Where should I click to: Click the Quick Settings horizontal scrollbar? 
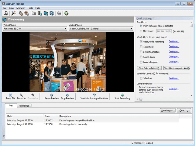[x=162, y=99]
